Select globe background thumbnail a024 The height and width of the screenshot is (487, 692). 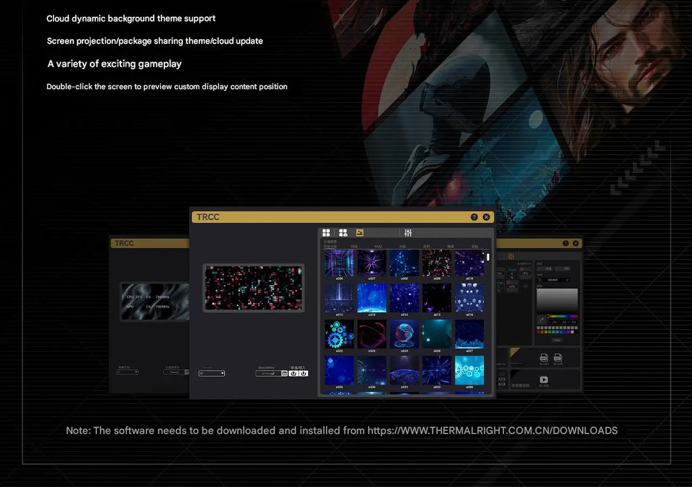tap(404, 334)
